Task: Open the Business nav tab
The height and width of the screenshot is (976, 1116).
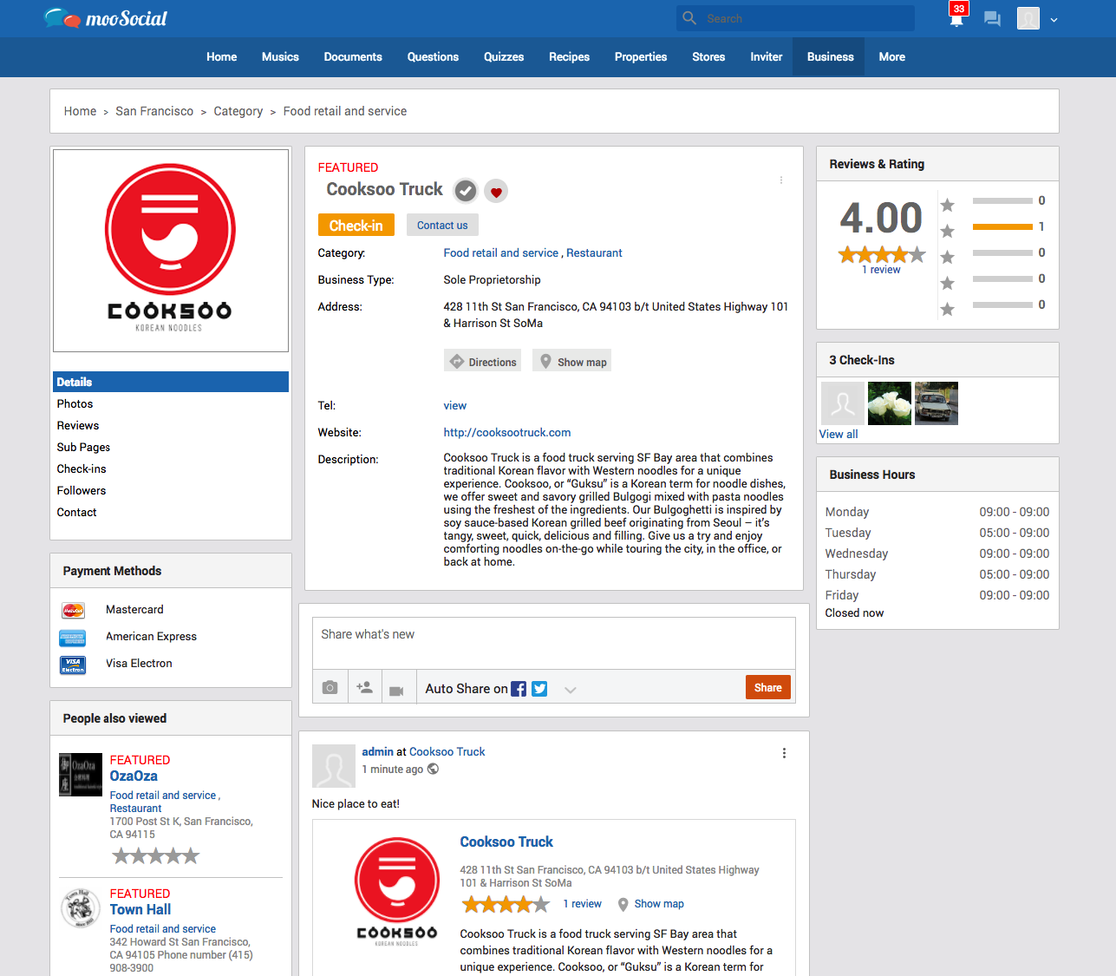Action: 830,56
